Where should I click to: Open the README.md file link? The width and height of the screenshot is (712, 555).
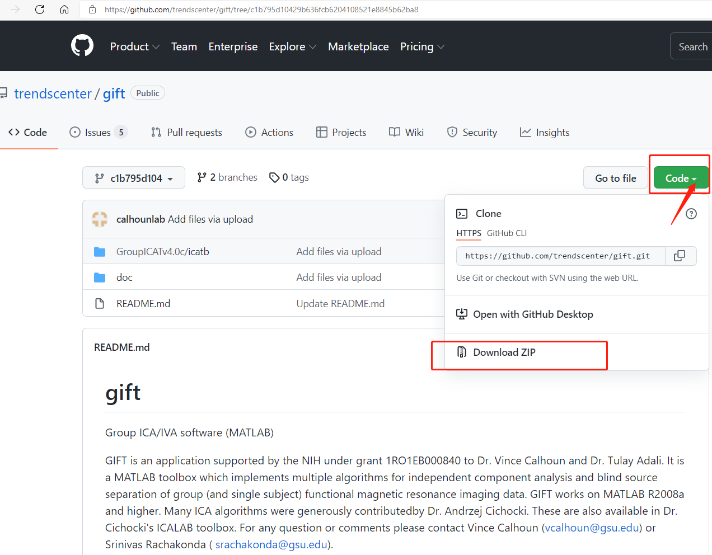point(143,304)
